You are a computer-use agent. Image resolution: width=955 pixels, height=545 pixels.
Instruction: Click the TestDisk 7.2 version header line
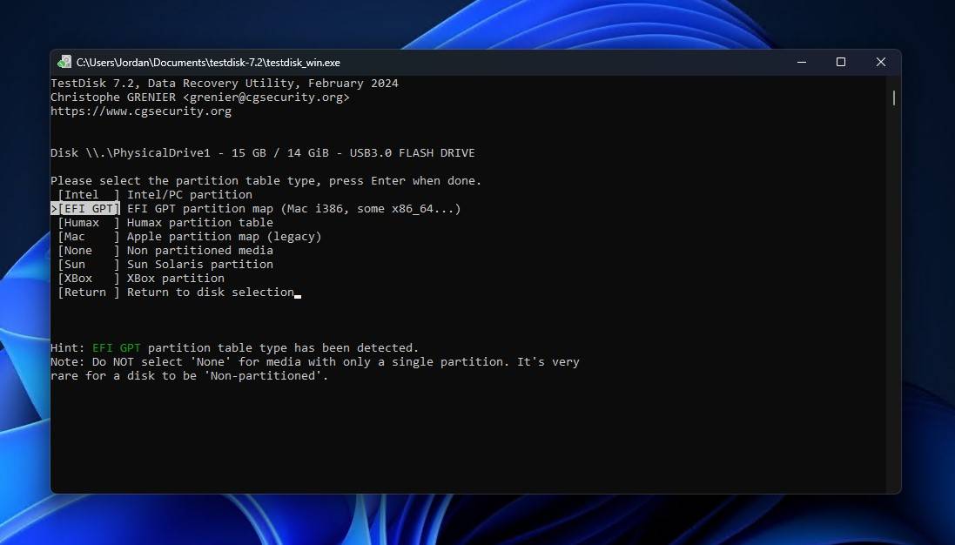point(224,84)
